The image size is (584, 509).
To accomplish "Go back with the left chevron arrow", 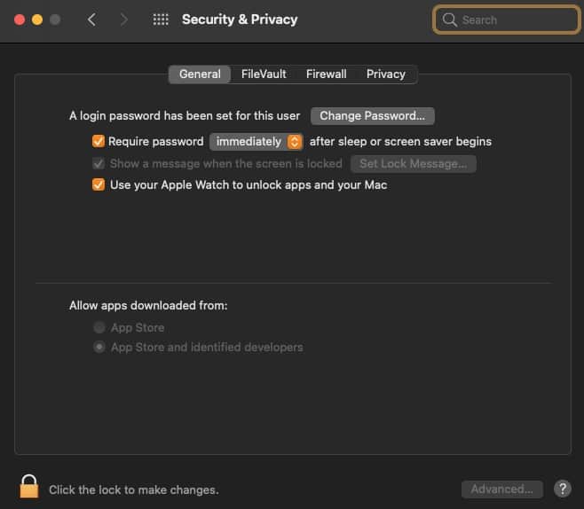I will point(92,20).
